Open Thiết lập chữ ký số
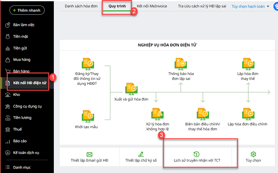 [x=141, y=157]
